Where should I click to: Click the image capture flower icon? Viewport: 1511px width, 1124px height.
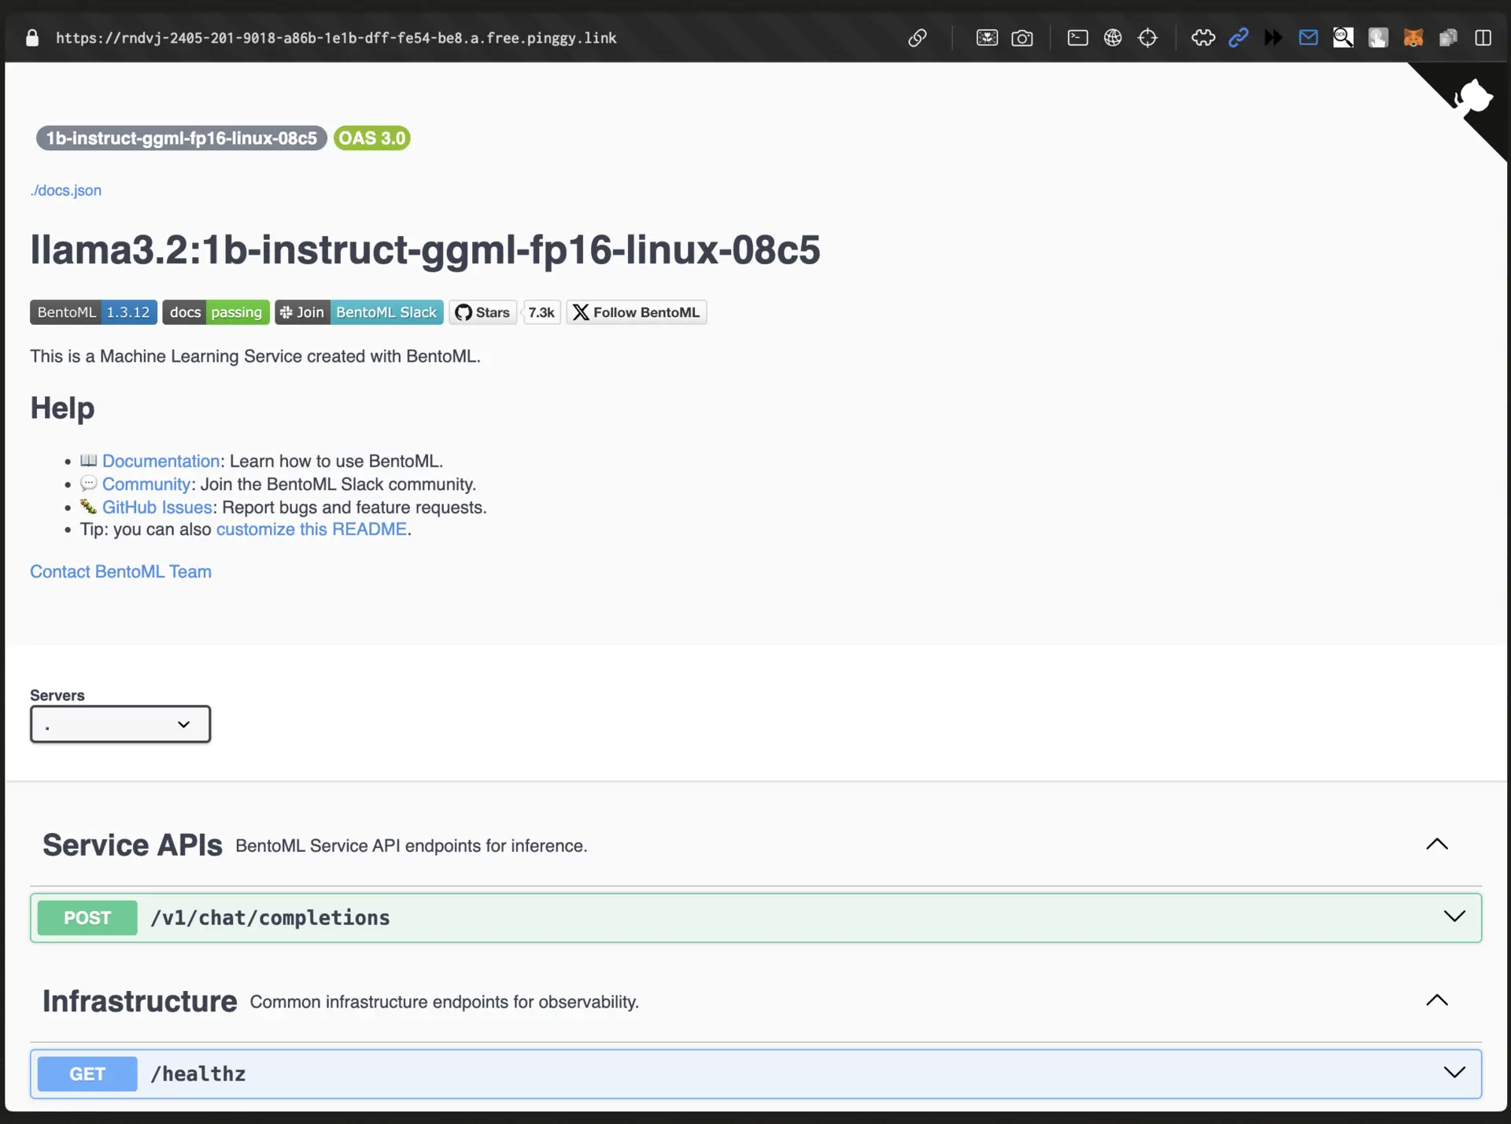(x=987, y=38)
